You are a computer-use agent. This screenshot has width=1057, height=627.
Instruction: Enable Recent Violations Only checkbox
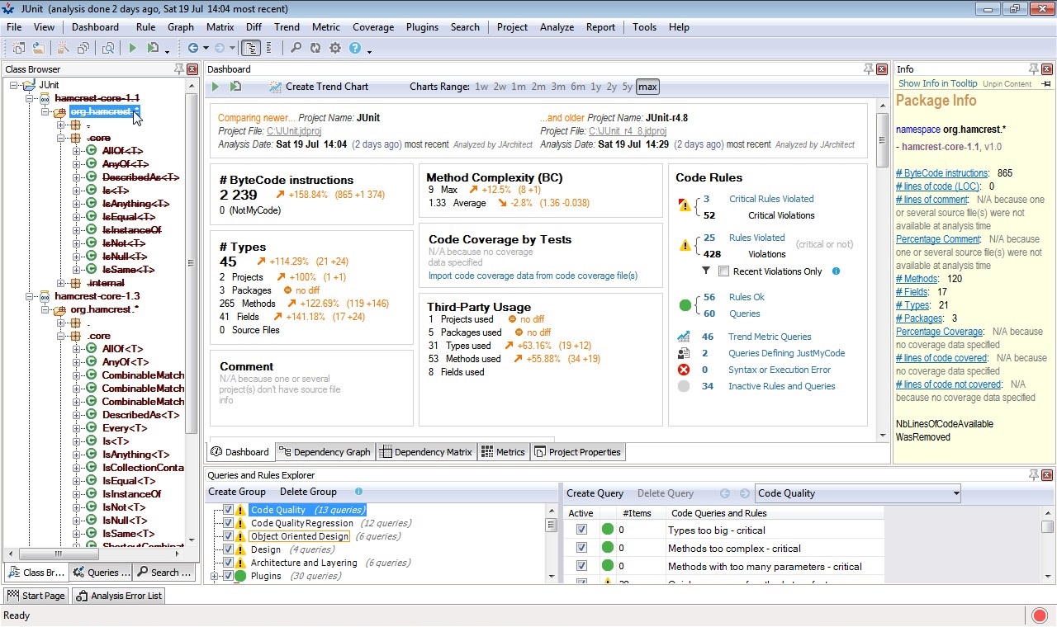[x=724, y=271]
